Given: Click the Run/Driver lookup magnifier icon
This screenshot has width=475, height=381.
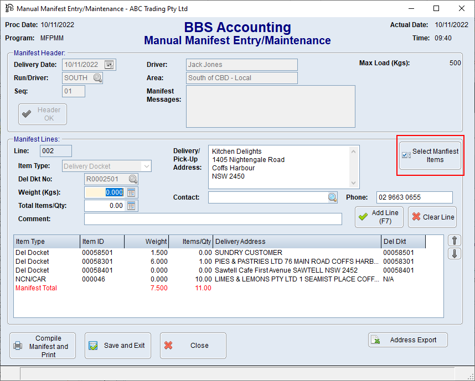Looking at the screenshot, I should (97, 78).
